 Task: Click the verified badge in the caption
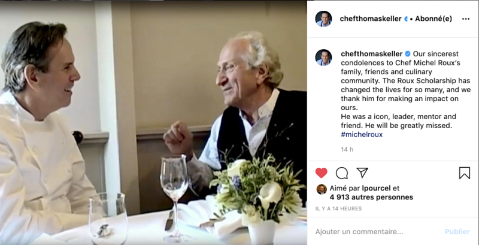tap(408, 54)
